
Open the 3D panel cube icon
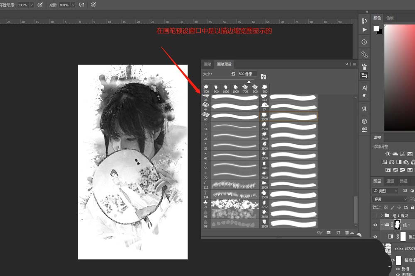(x=364, y=121)
